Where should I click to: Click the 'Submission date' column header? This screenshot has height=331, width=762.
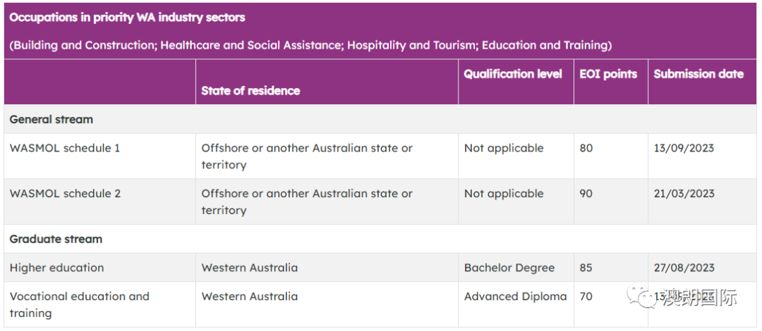coord(698,74)
